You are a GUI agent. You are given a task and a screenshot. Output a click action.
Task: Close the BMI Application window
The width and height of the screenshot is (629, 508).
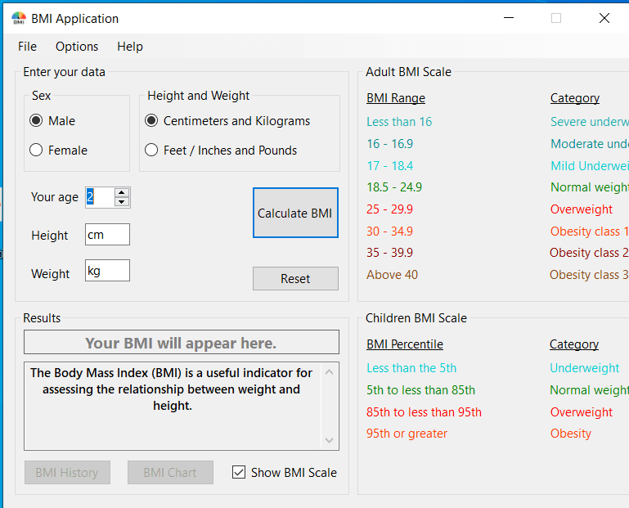point(604,18)
